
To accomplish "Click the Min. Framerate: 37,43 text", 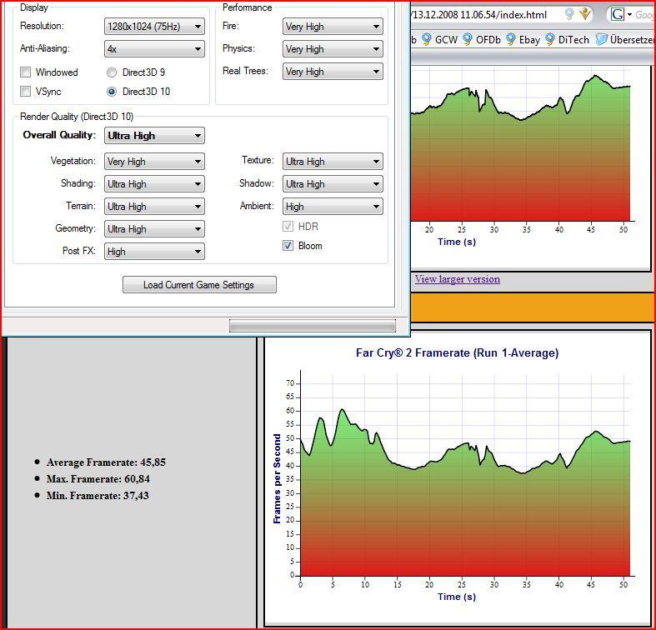I will click(x=98, y=496).
